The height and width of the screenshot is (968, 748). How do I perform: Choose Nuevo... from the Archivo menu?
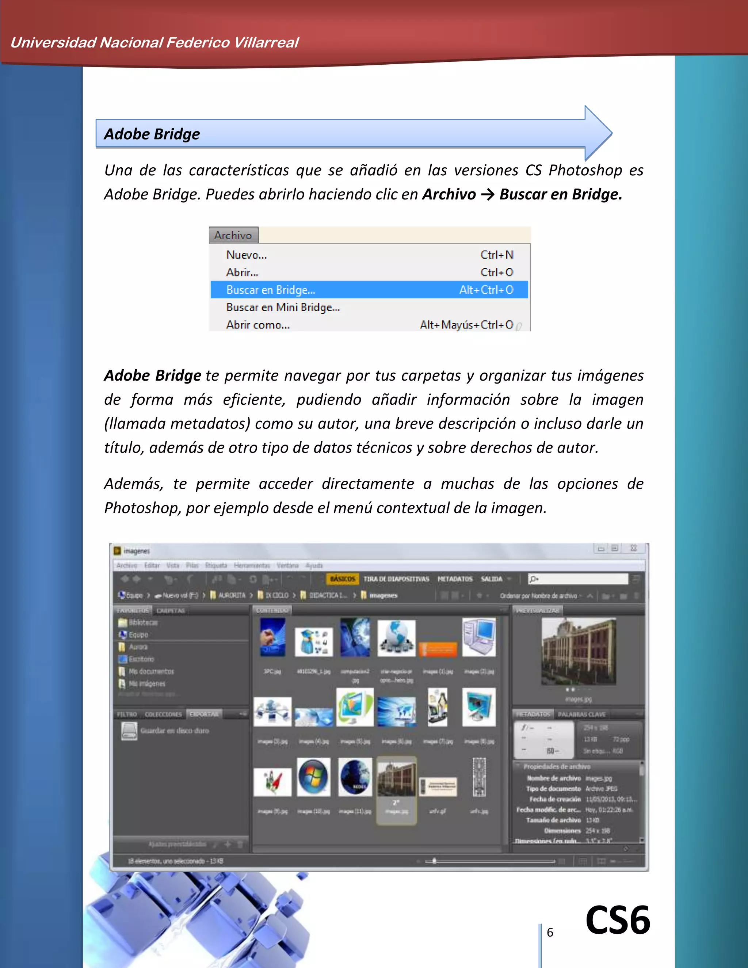(369, 255)
